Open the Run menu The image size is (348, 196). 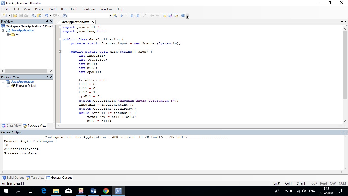[x=64, y=9]
